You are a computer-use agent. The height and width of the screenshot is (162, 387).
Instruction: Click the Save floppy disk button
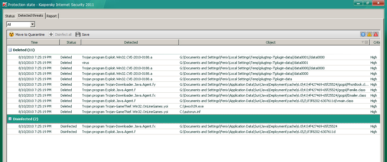tap(82, 35)
